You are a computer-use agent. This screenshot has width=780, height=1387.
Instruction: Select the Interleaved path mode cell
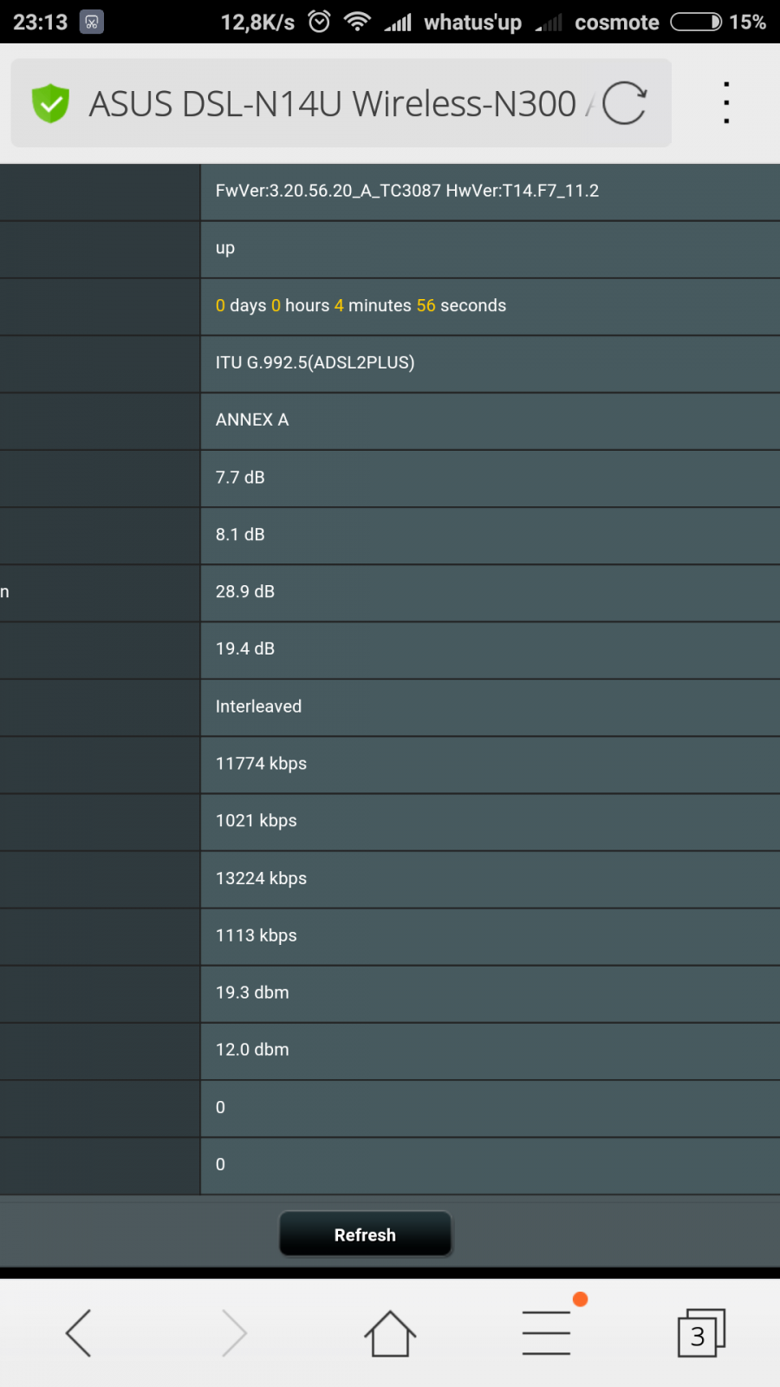pos(491,707)
